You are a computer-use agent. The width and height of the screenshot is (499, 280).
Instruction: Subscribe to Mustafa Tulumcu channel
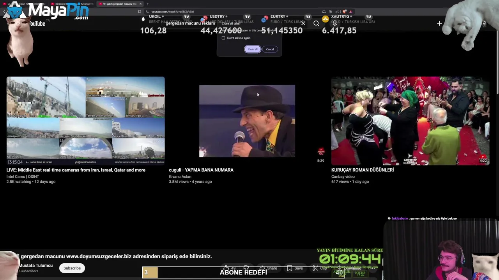(72, 268)
